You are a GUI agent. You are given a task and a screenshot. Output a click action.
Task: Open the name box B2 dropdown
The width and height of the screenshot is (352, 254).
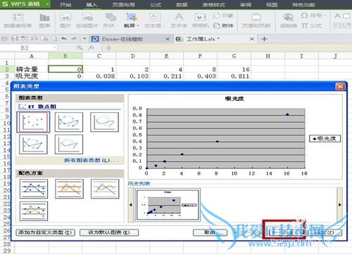pyautogui.click(x=55, y=48)
